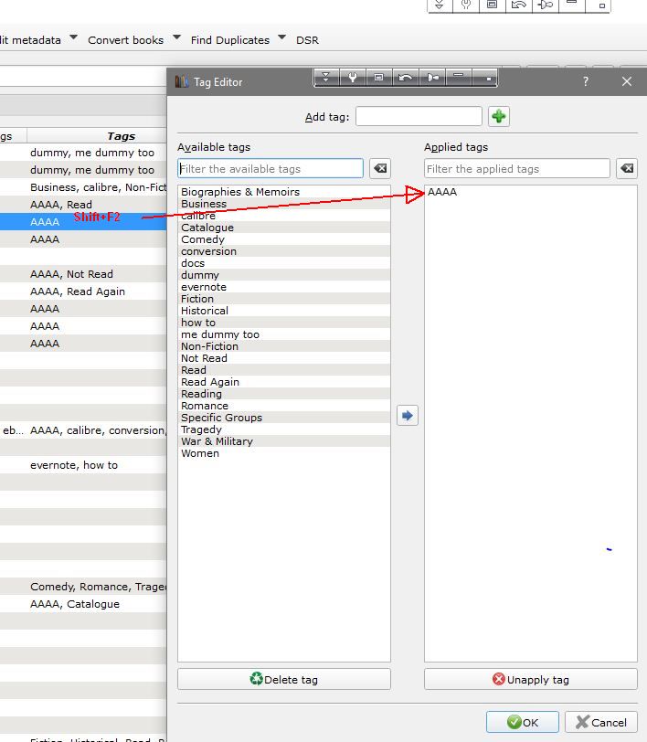Click the curved back-arrow icon in main window's top strip
Viewport: 647px width, 742px height.
coord(519,5)
